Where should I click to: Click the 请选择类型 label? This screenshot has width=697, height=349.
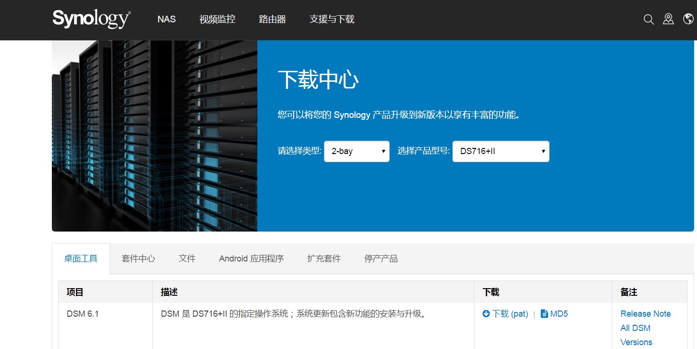[300, 151]
